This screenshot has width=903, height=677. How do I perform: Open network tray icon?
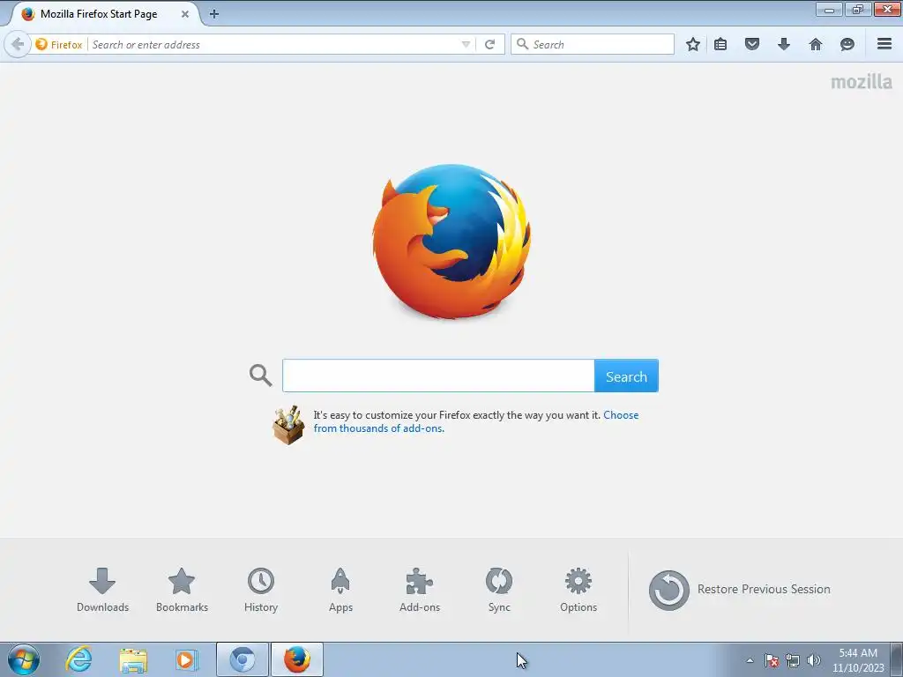793,660
